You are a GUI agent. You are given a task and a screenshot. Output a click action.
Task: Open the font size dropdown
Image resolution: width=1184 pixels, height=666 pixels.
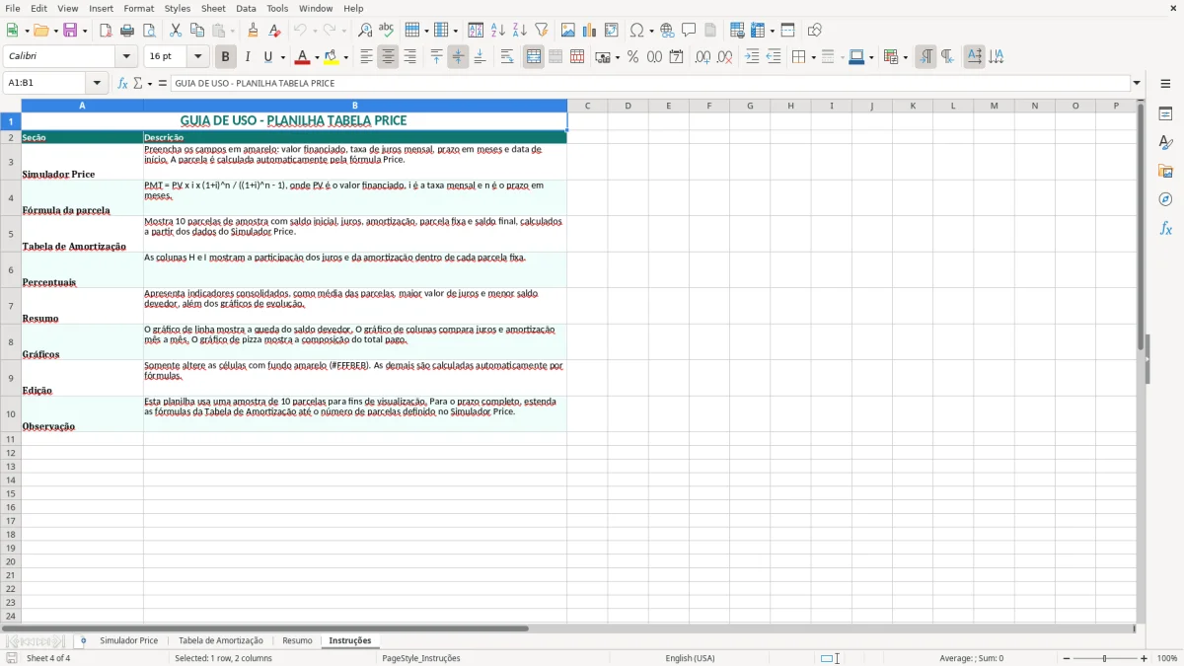[197, 57]
